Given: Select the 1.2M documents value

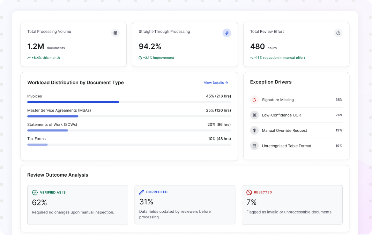Looking at the screenshot, I should tap(46, 47).
